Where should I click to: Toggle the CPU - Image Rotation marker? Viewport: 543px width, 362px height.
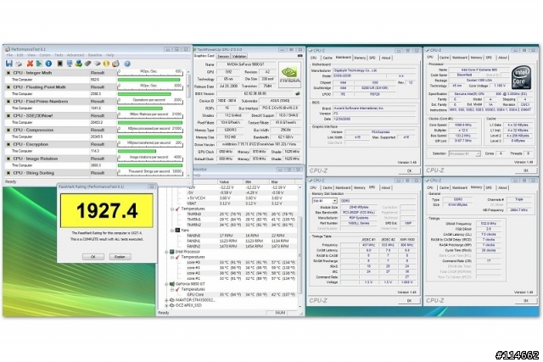(x=8, y=159)
